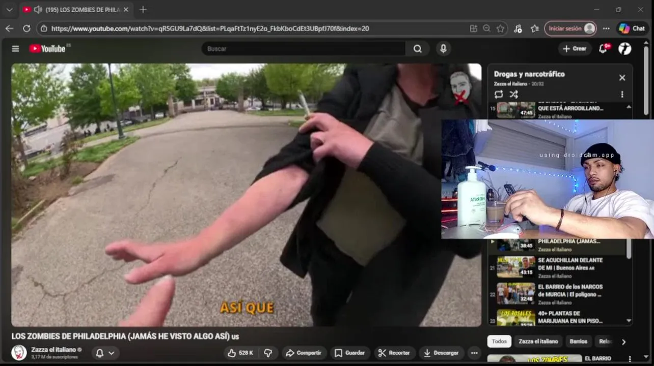Toggle playlist shuffle
The width and height of the screenshot is (654, 366).
(514, 94)
